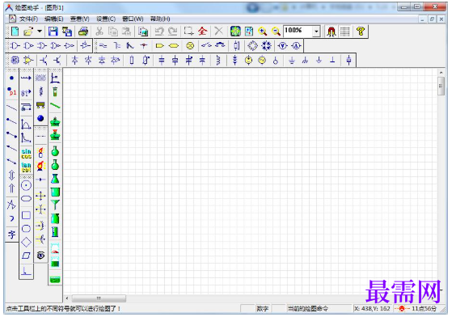Insert the lamp symbol (circle with cross)
The width and height of the screenshot is (456, 317).
(190, 45)
